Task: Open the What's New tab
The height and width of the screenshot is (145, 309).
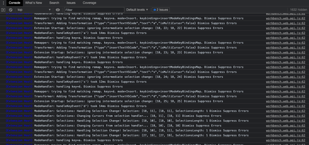Action: [x=34, y=3]
